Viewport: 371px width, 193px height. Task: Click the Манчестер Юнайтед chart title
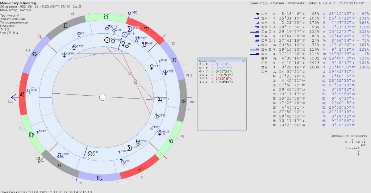[18, 3]
